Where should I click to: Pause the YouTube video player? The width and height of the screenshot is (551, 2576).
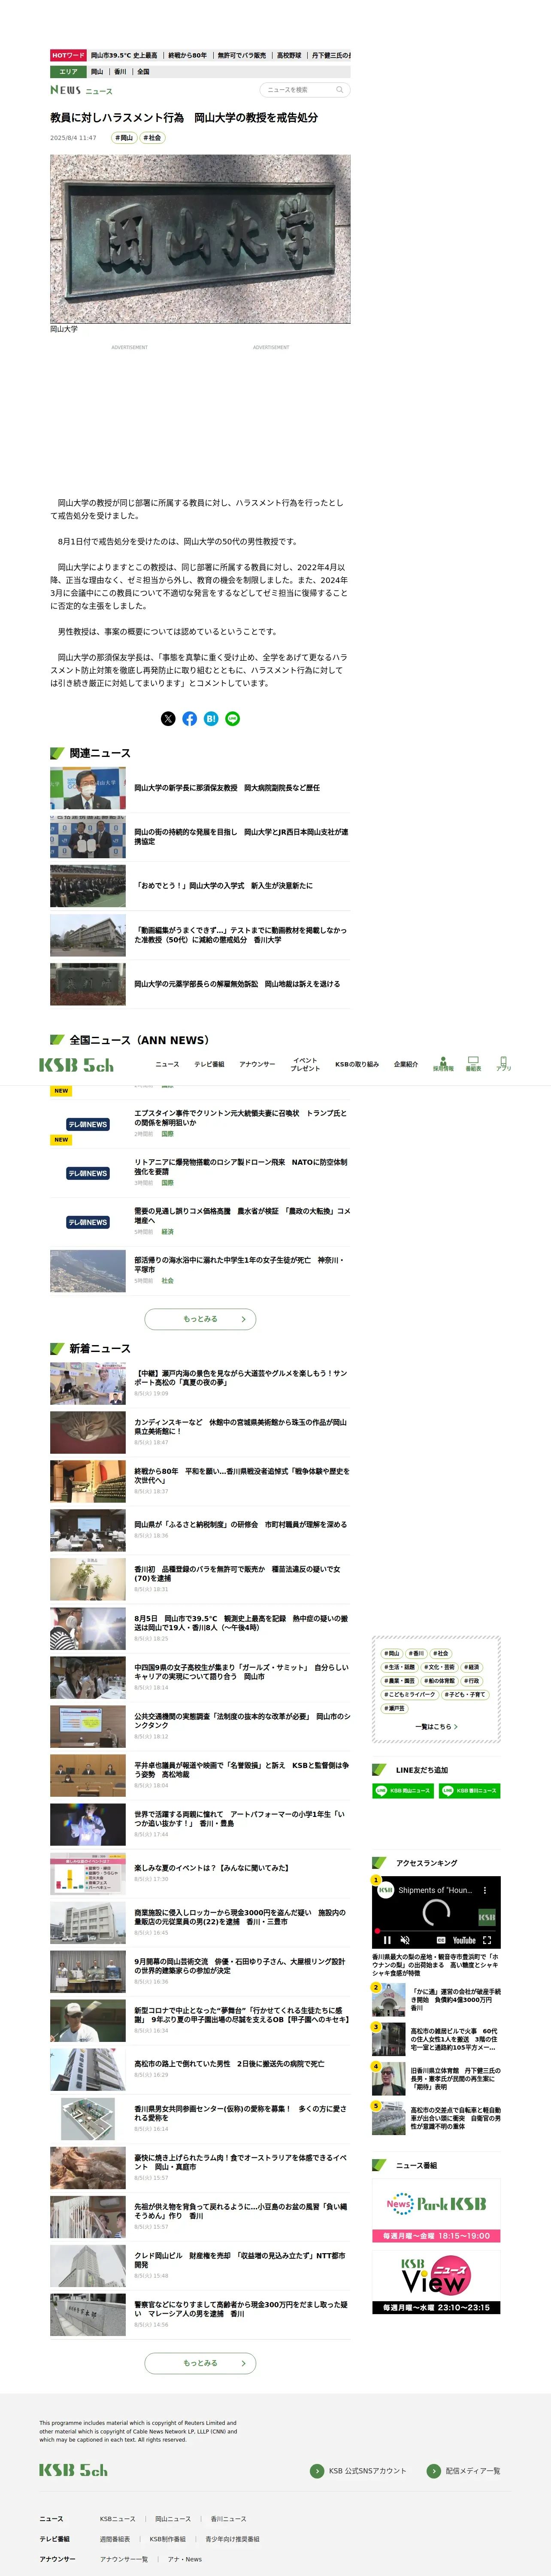(387, 1940)
